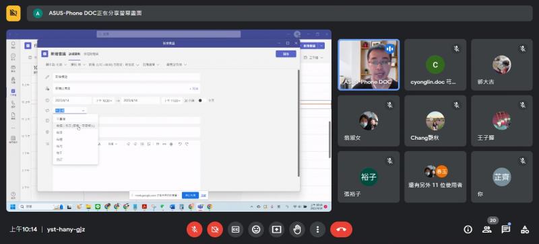Screen dimensions: 539x244
Task: Click the ASUS-Phone DOC sharing notification bar
Action: point(280,13)
